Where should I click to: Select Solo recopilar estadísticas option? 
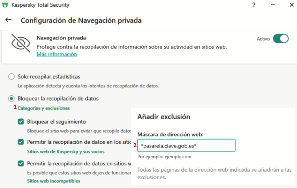coord(12,77)
